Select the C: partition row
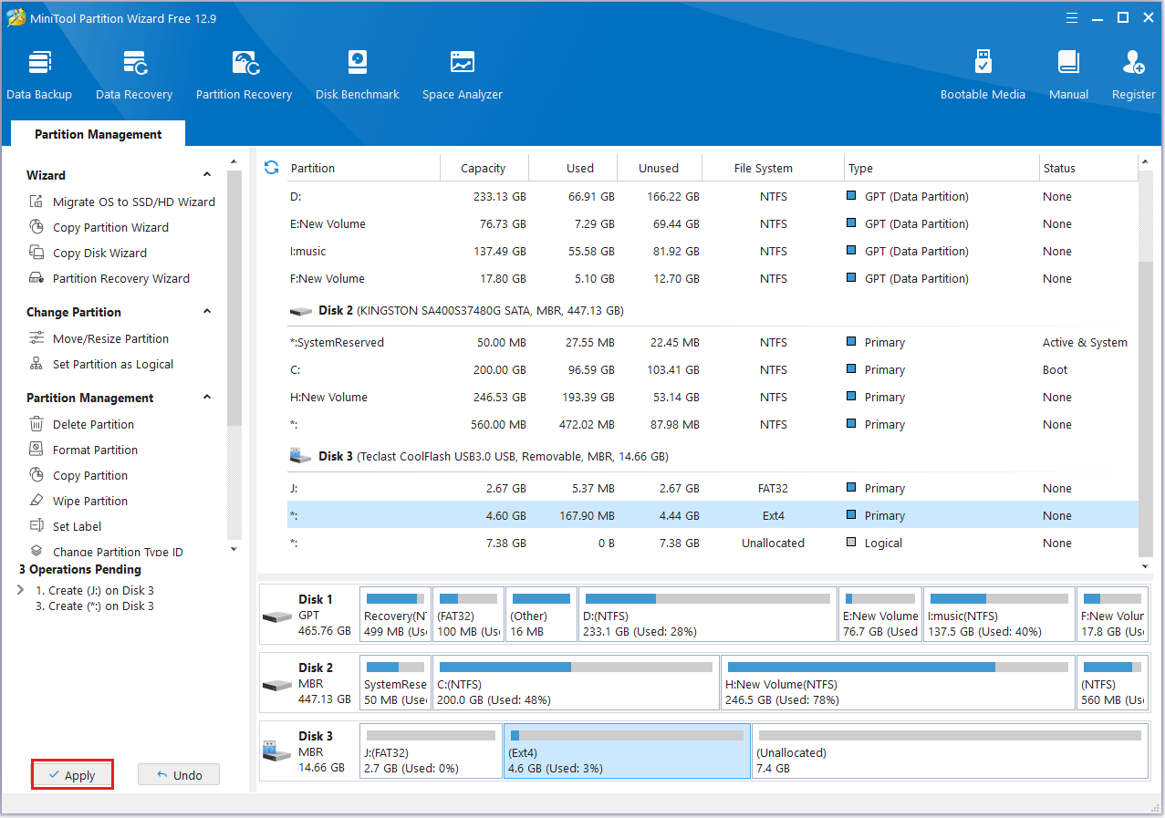This screenshot has height=818, width=1165. tap(713, 369)
